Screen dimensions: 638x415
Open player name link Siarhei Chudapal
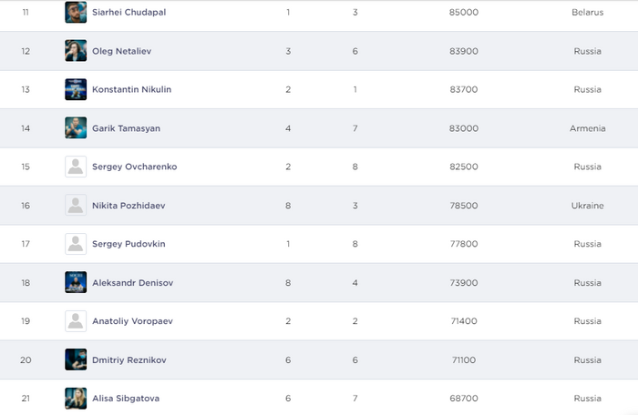[x=129, y=13]
